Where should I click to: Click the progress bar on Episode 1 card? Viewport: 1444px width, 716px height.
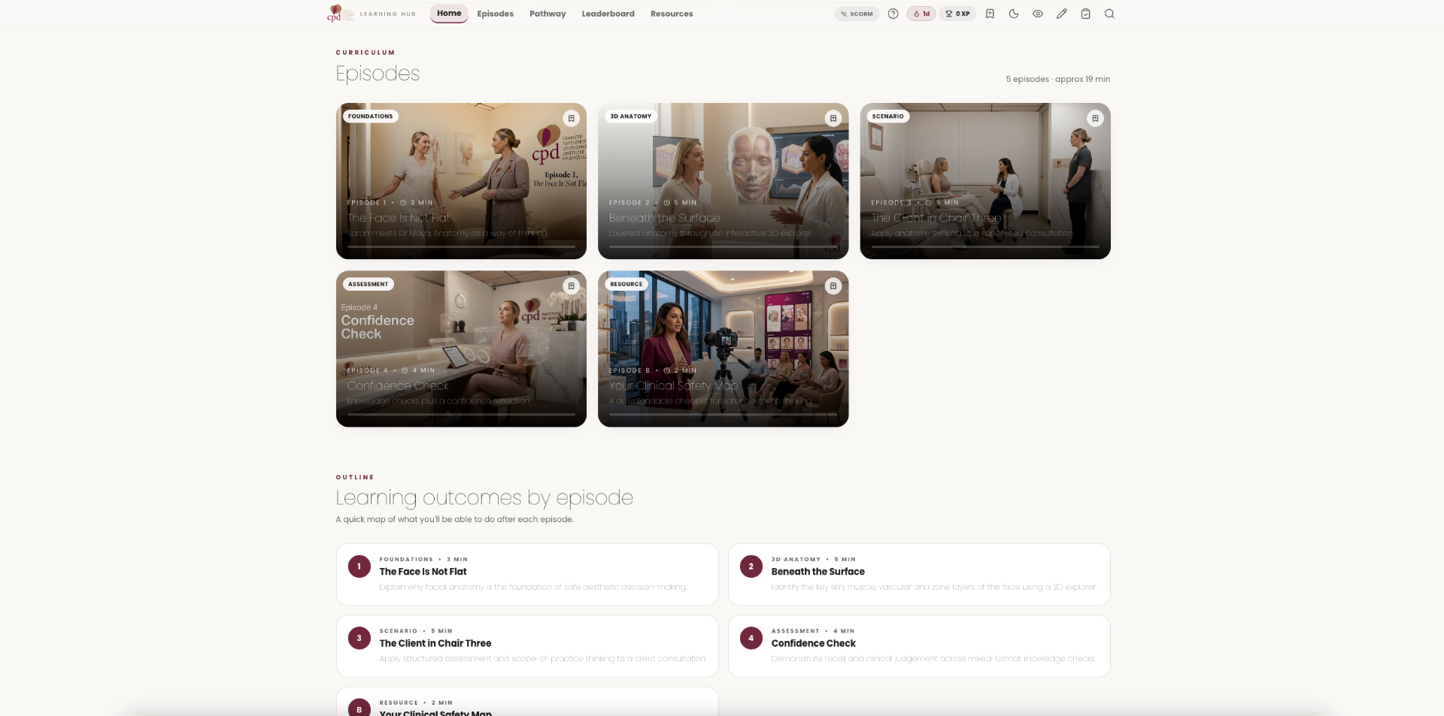coord(461,246)
